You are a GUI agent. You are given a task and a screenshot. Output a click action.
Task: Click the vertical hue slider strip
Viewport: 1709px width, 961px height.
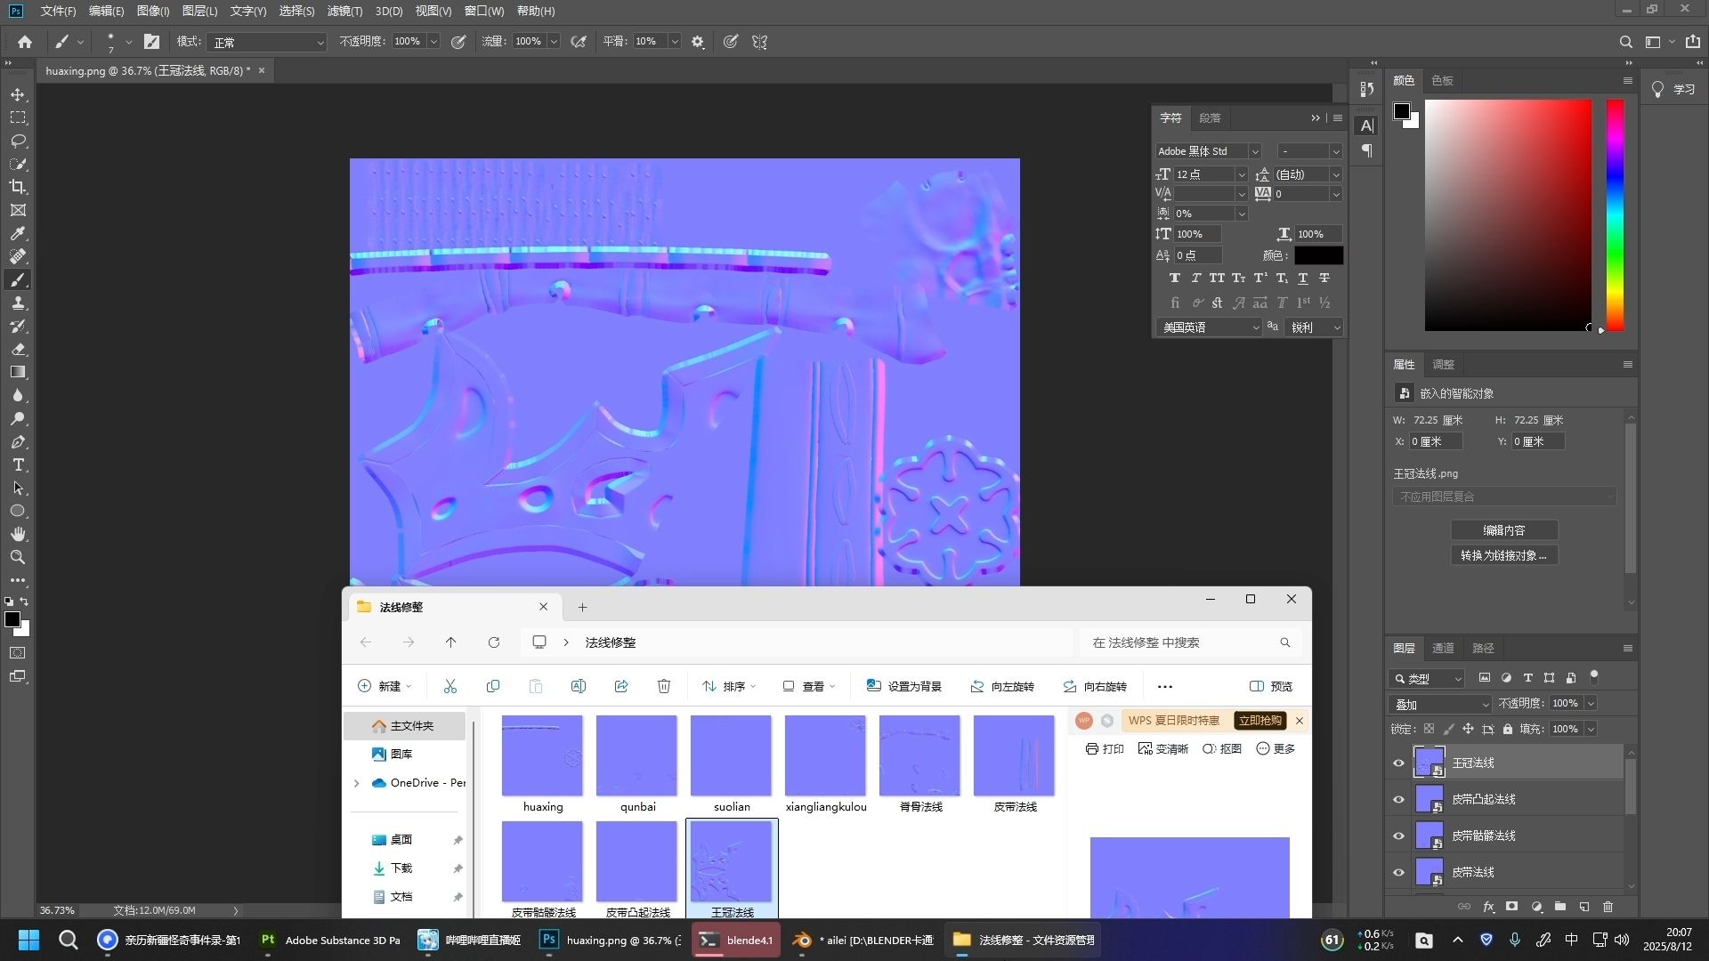coord(1615,214)
